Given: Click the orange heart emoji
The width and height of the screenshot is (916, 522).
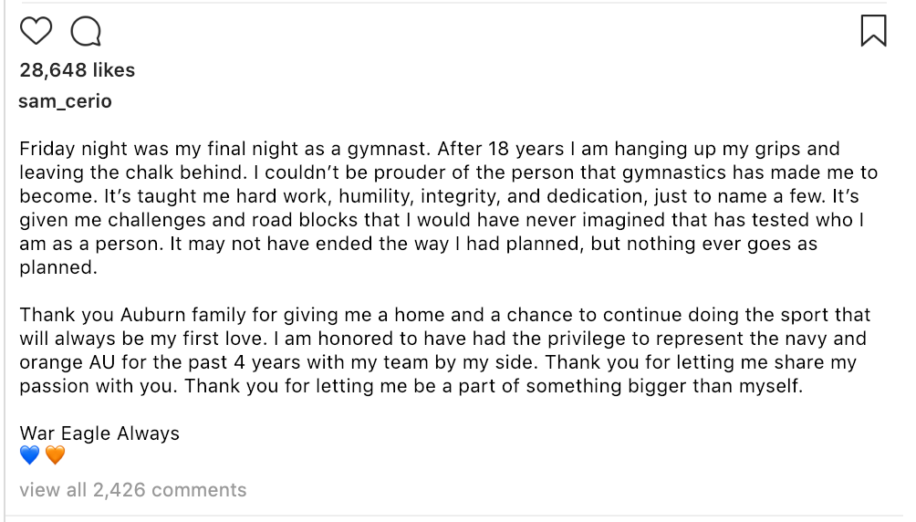Looking at the screenshot, I should 56,454.
